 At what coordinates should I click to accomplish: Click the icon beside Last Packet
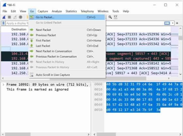[x=32, y=46]
